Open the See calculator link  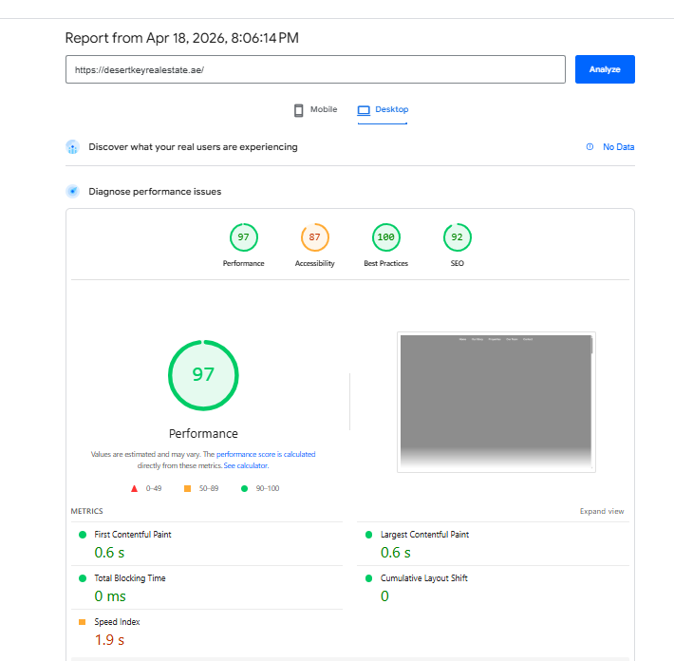[246, 466]
